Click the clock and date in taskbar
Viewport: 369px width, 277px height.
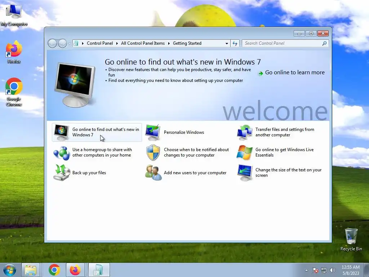click(x=351, y=270)
